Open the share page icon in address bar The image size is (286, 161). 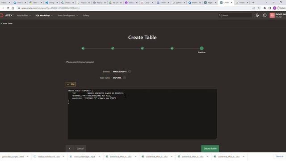pos(253,8)
